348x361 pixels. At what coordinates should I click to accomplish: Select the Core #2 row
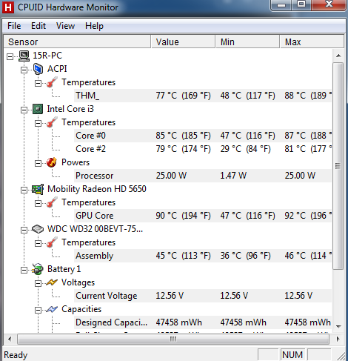pos(203,149)
